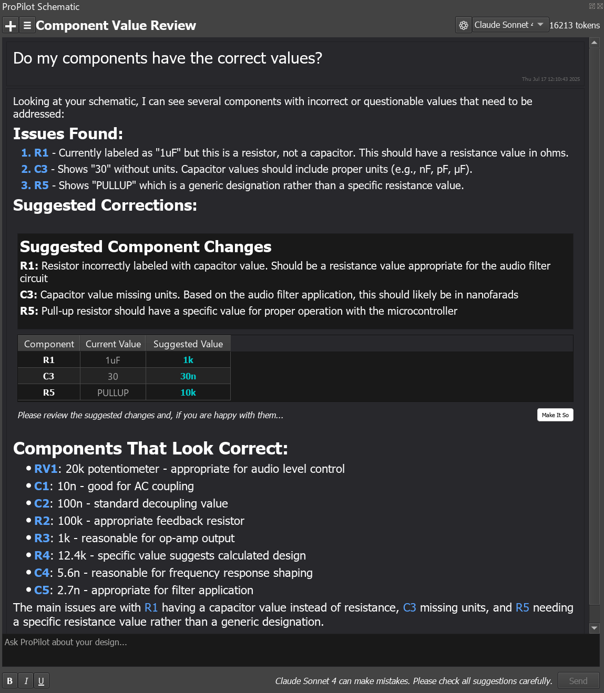Open the RV1 component link
Screen dimensions: 604x693
(46, 469)
